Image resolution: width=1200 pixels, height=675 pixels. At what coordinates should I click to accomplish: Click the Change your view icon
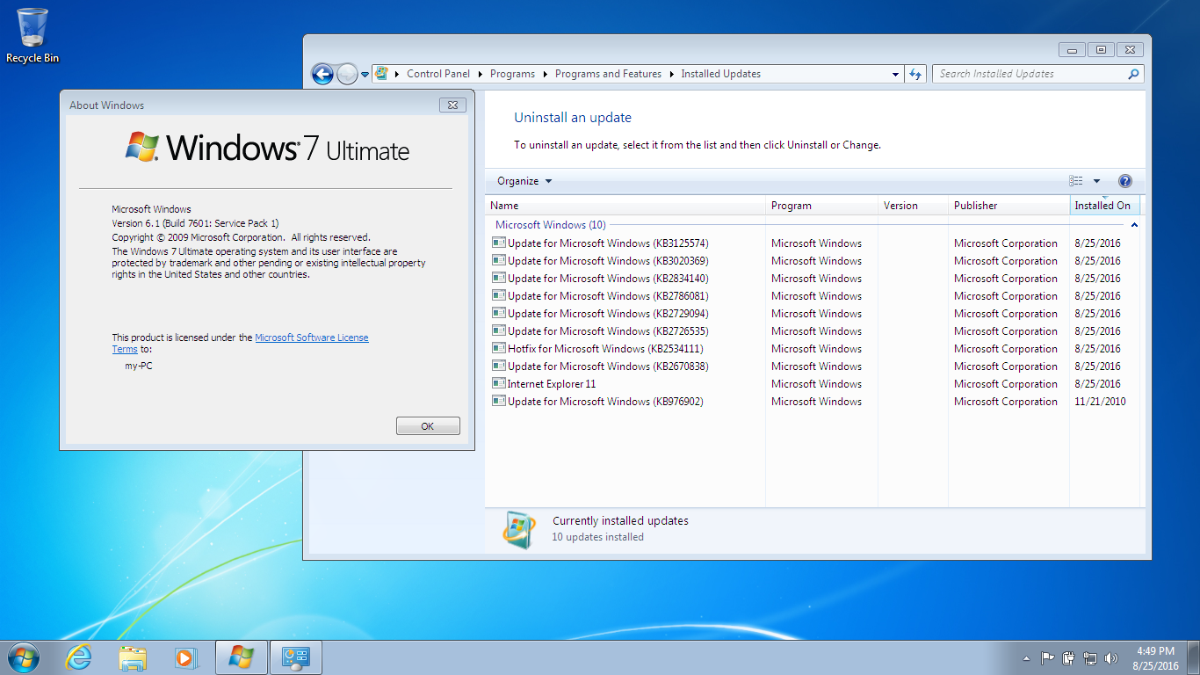coord(1076,181)
